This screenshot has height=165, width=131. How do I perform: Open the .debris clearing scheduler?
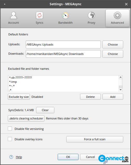click(x=26, y=118)
